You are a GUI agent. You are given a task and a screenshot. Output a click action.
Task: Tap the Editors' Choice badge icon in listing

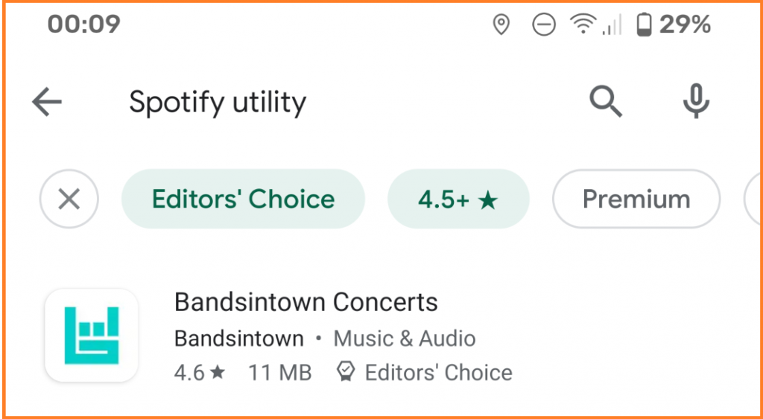pos(346,372)
